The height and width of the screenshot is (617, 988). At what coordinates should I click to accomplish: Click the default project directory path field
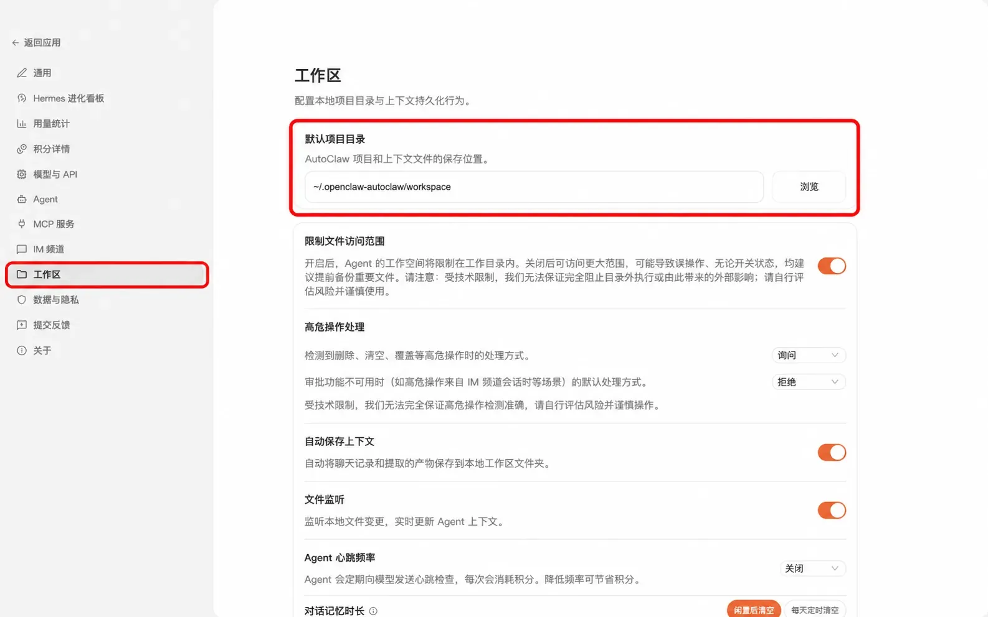click(x=534, y=187)
